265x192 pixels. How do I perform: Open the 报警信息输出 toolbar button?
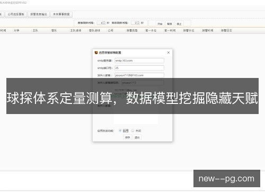(x=39, y=14)
